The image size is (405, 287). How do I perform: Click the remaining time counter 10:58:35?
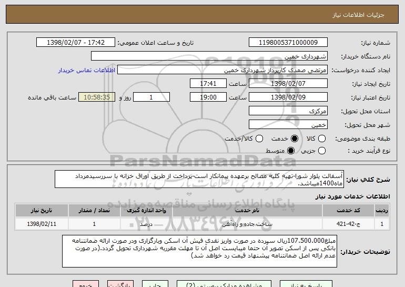(97, 97)
